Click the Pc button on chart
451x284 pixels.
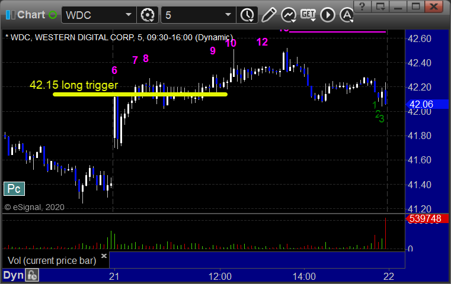pos(14,189)
